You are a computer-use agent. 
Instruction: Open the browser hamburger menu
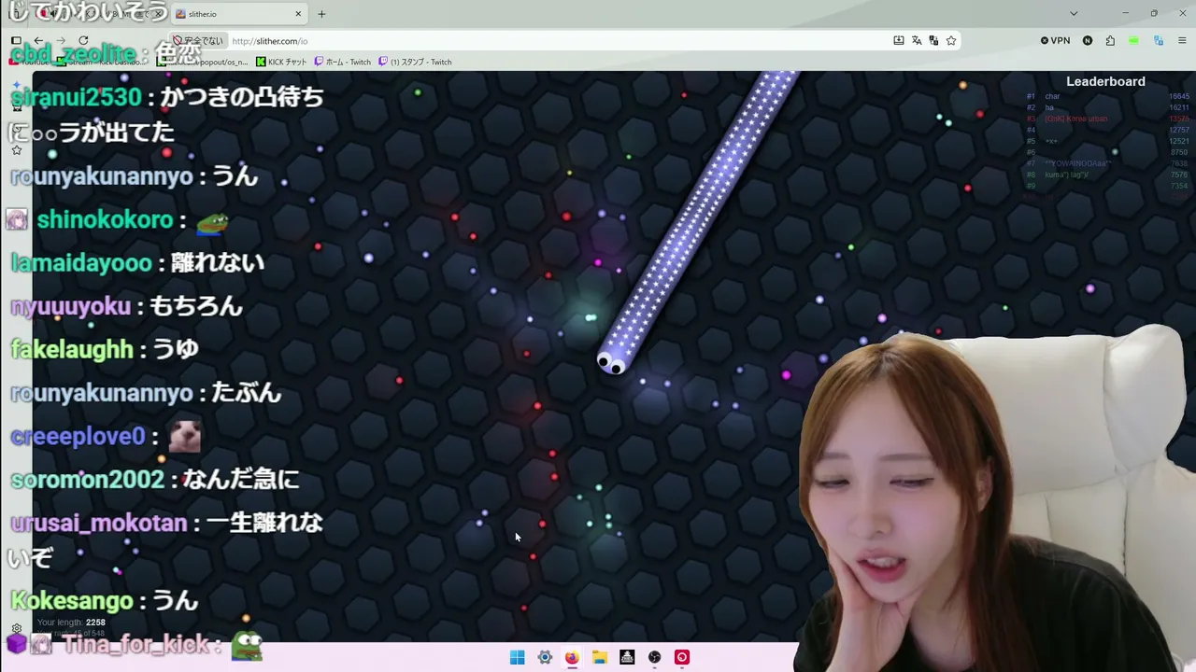pos(1182,41)
